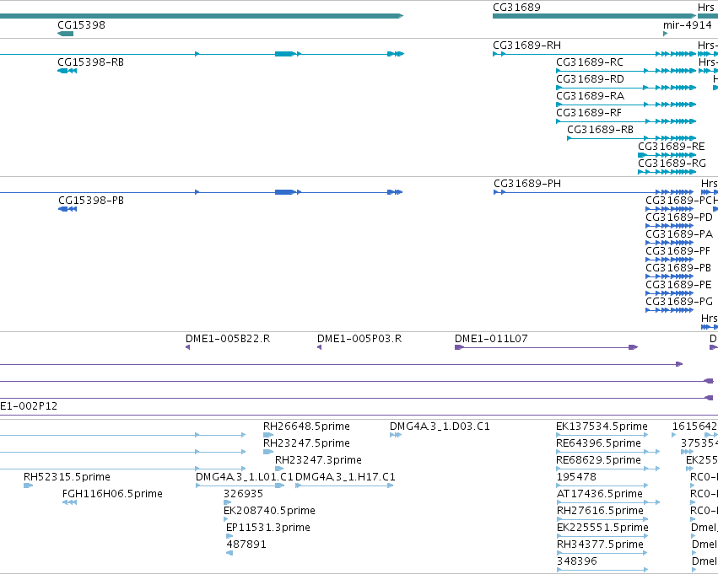718x574 pixels.
Task: Click the DME1-011L07 clone span line
Action: pyautogui.click(x=546, y=347)
